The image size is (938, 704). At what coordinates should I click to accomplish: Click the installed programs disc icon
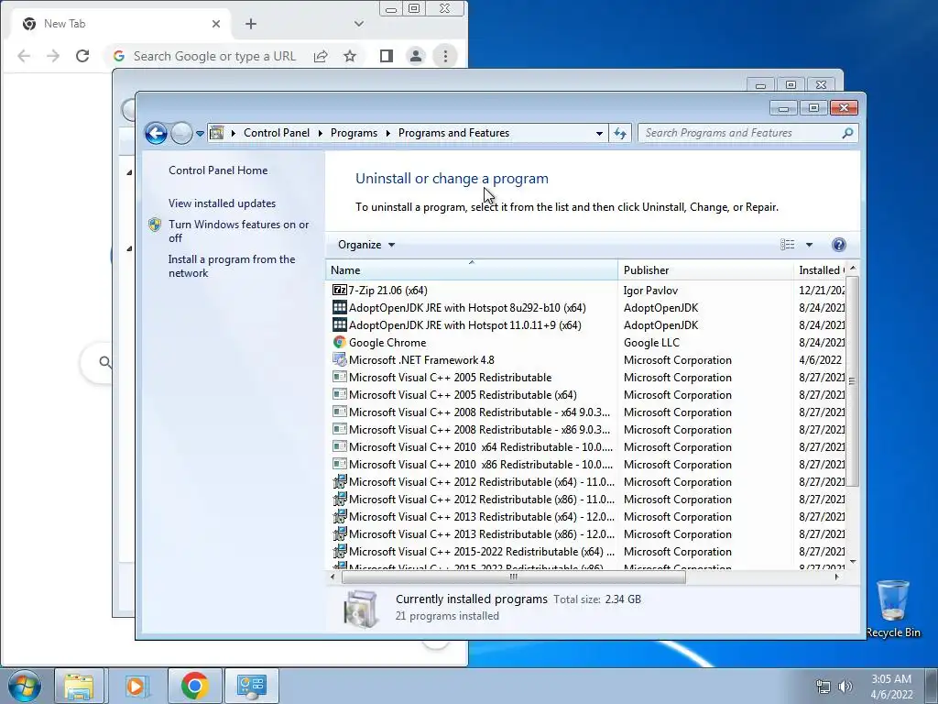point(361,609)
